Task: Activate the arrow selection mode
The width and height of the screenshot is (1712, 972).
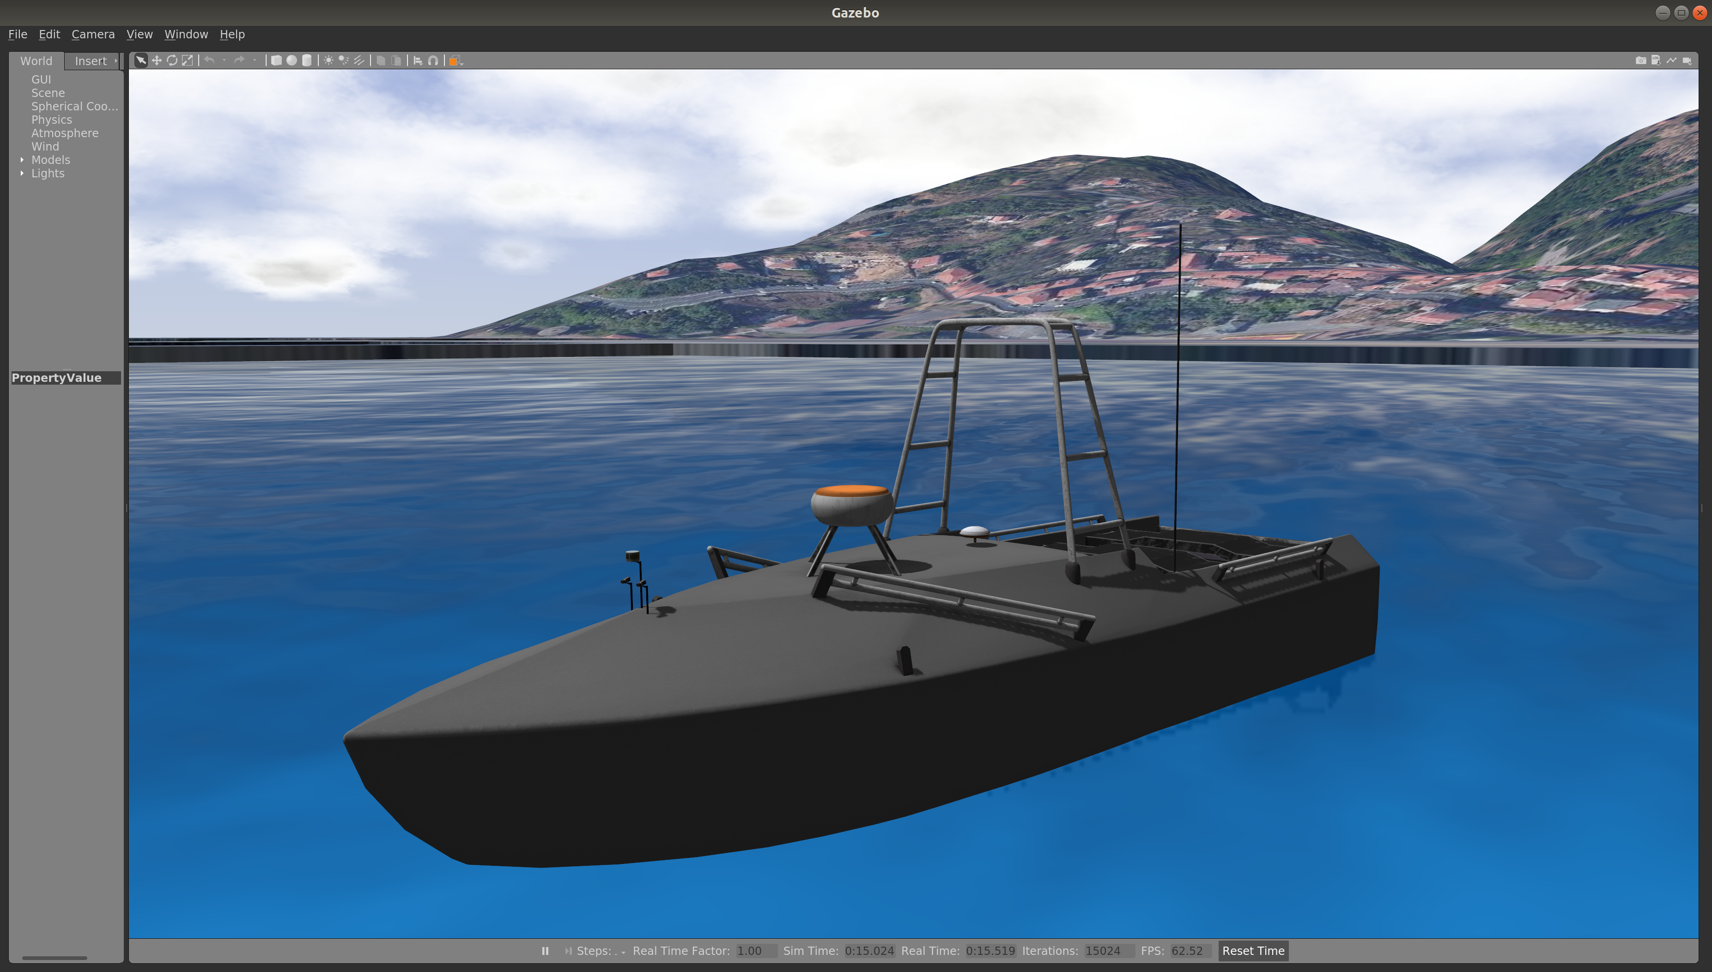Action: [141, 61]
